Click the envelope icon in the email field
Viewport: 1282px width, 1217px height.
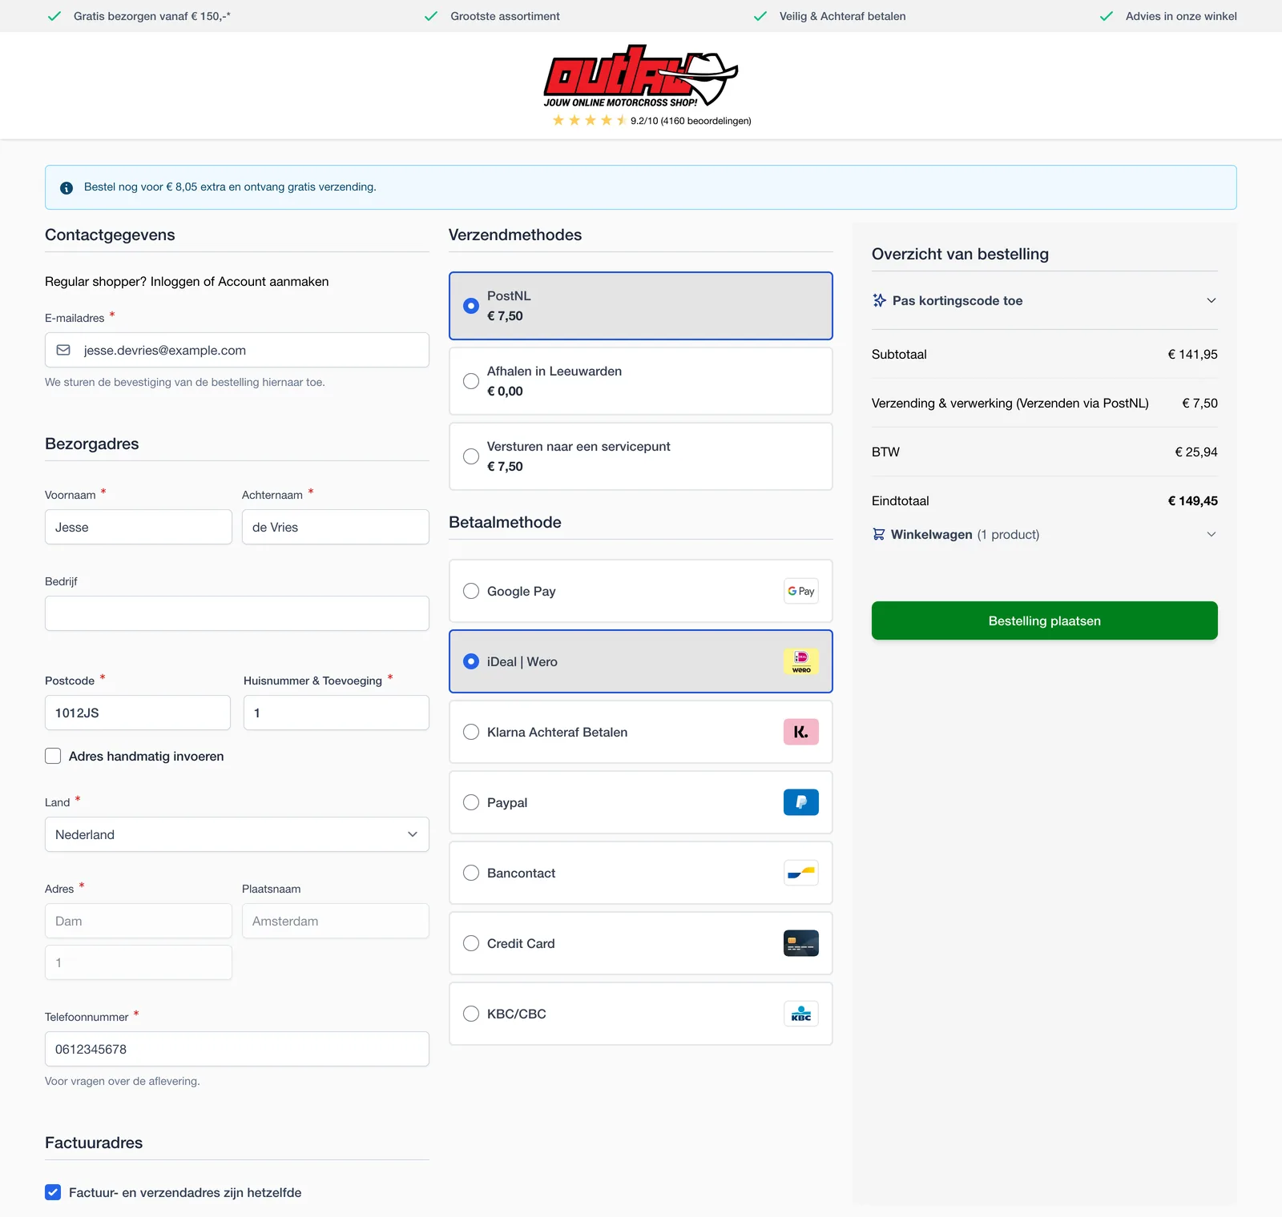coord(63,350)
